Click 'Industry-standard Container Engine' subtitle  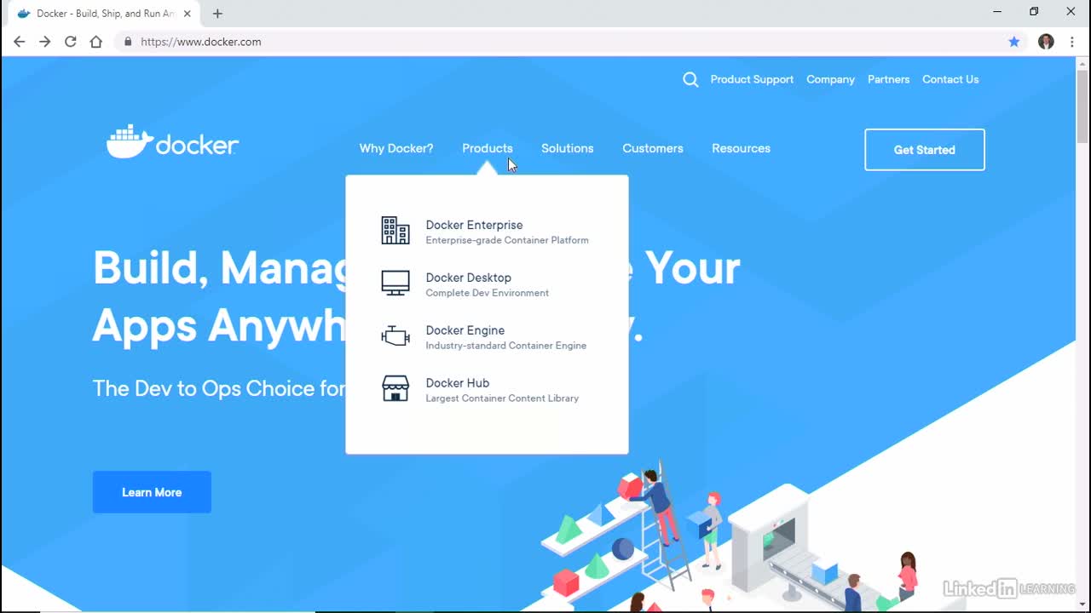[x=506, y=346]
